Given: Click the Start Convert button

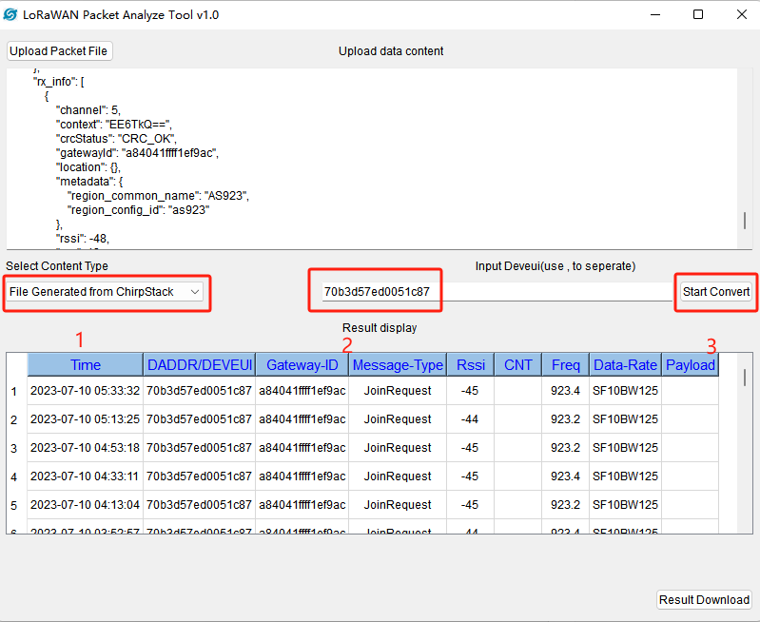Looking at the screenshot, I should click(715, 292).
